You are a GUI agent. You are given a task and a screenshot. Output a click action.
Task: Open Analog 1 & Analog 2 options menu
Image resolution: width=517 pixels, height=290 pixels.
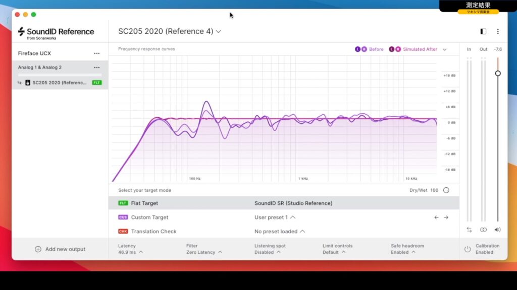click(96, 67)
